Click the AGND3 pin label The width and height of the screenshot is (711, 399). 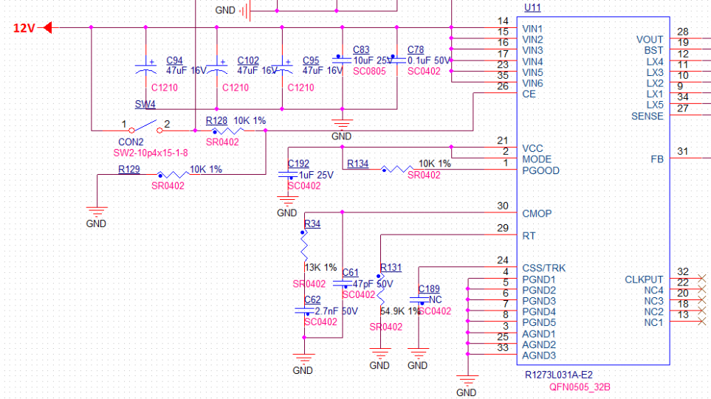click(539, 355)
